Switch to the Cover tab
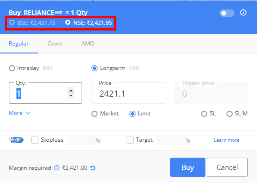 pos(55,44)
